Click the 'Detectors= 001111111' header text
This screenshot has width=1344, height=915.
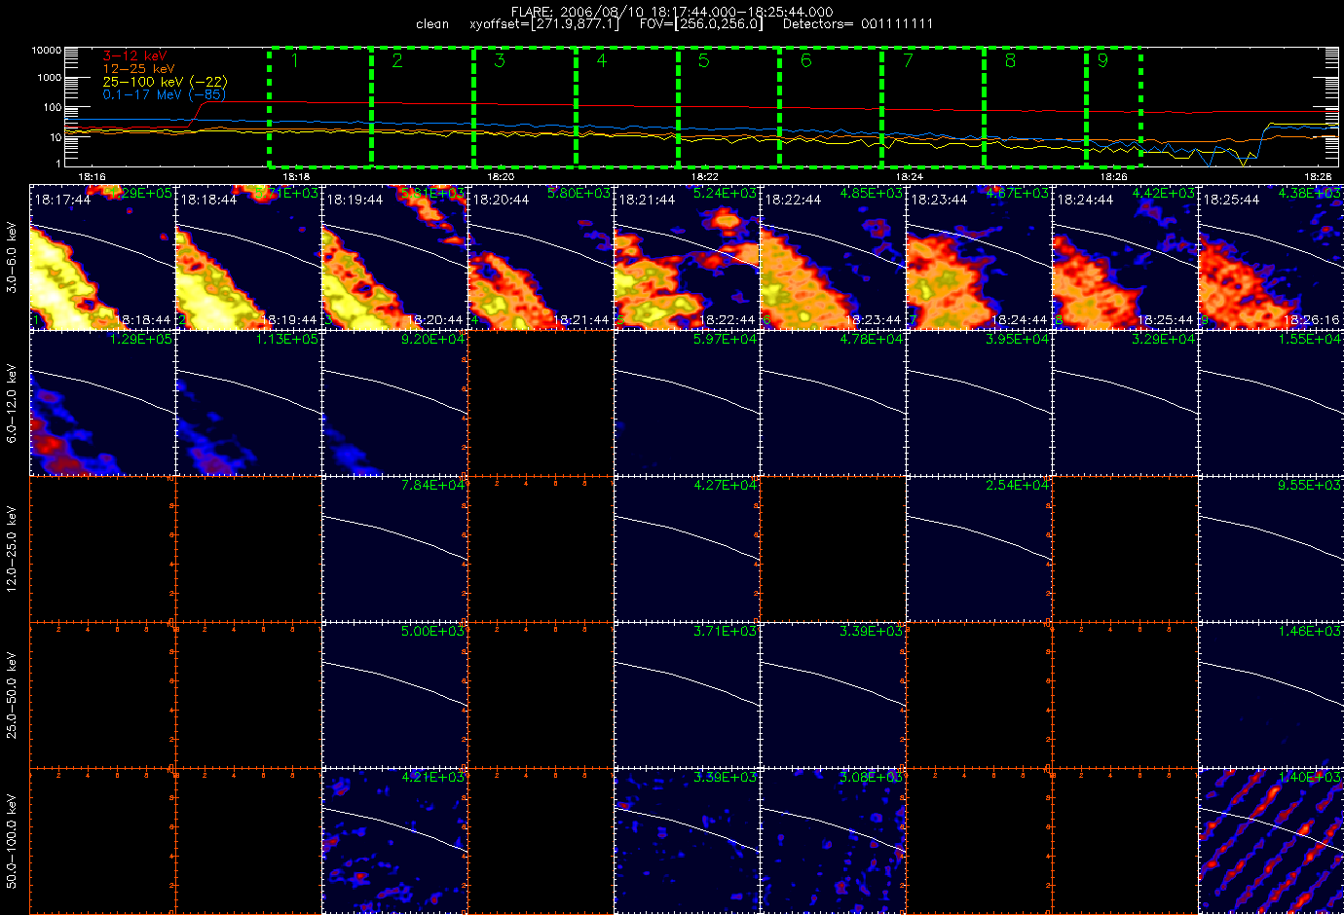coord(858,23)
